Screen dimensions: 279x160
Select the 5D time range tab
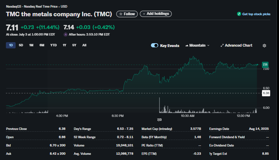pos(21,45)
